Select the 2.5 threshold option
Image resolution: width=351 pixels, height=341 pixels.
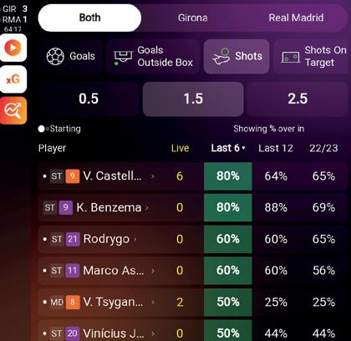click(298, 99)
